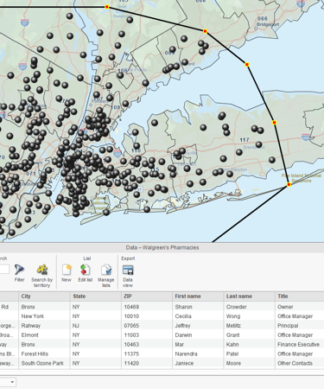The width and height of the screenshot is (324, 389).
Task: Select last name 'Wong'
Action: [233, 316]
